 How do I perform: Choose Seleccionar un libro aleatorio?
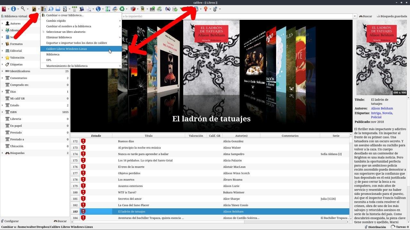[x=66, y=32]
